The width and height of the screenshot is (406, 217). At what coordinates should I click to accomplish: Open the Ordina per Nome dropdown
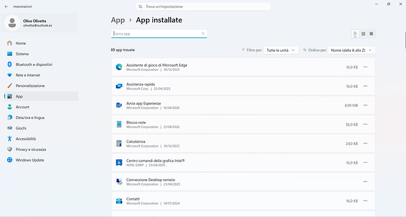(351, 50)
